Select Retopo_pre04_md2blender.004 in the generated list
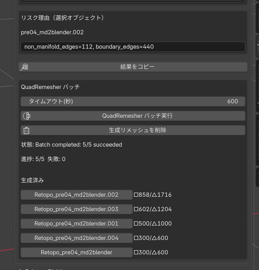The height and width of the screenshot is (270, 259). point(76,238)
